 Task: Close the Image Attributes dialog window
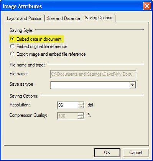(147, 6)
